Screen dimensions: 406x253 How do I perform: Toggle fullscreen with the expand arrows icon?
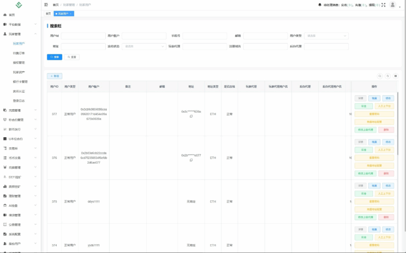click(383, 5)
